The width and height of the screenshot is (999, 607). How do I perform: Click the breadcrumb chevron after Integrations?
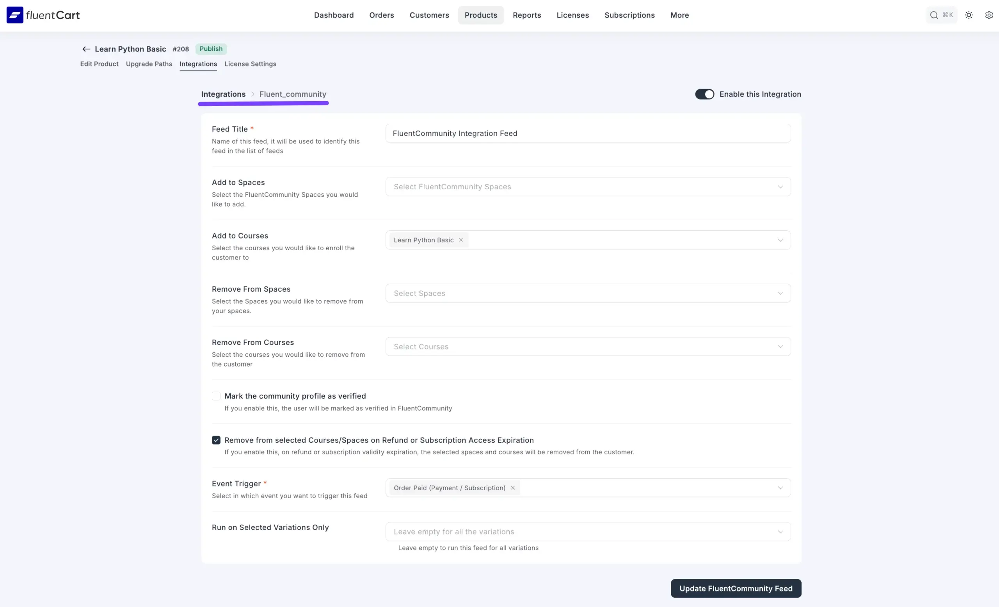pyautogui.click(x=252, y=94)
